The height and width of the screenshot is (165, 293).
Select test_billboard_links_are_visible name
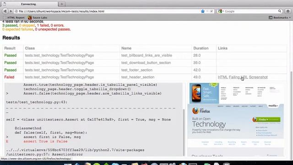(x=146, y=55)
